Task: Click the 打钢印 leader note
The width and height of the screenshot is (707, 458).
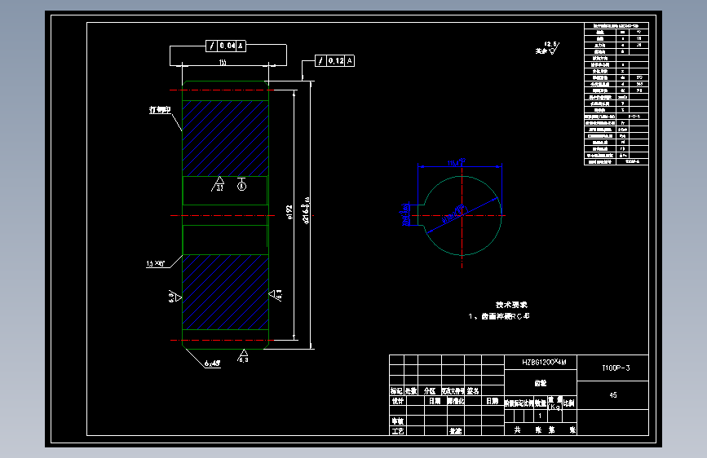Action: (160, 109)
